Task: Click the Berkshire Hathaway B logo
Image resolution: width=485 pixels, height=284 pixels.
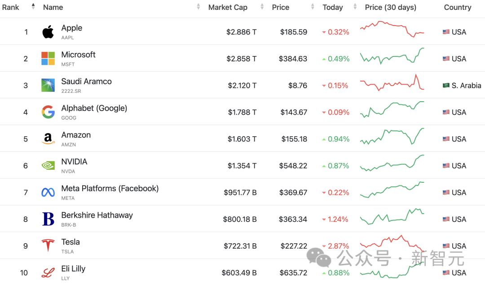Action: tap(48, 219)
